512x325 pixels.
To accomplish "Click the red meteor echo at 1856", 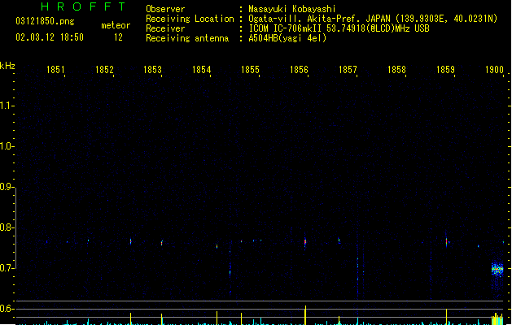I will pyautogui.click(x=305, y=242).
